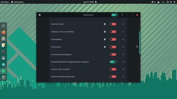
Task: Enable Desktop Icons NG (DING) switch
Action: click(x=113, y=32)
